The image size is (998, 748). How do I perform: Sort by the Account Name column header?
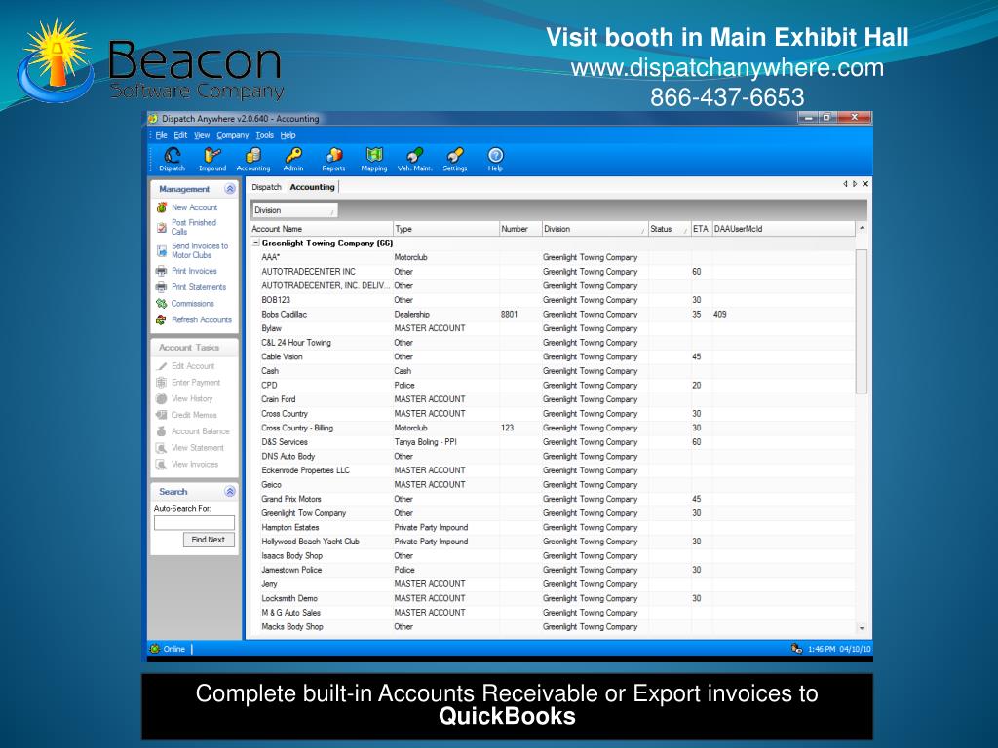[x=322, y=229]
